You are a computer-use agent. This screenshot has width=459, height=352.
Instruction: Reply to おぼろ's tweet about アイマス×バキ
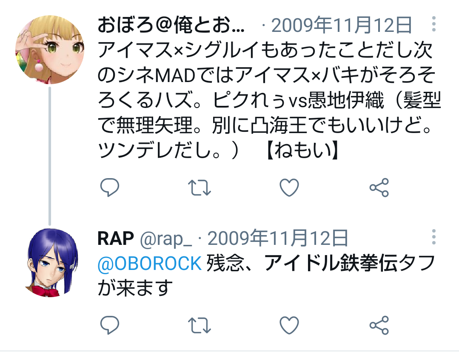tap(110, 187)
